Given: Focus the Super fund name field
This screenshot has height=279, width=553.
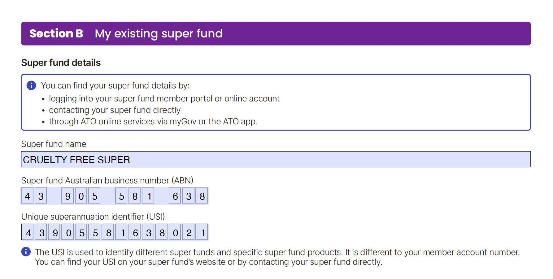Looking at the screenshot, I should point(276,160).
